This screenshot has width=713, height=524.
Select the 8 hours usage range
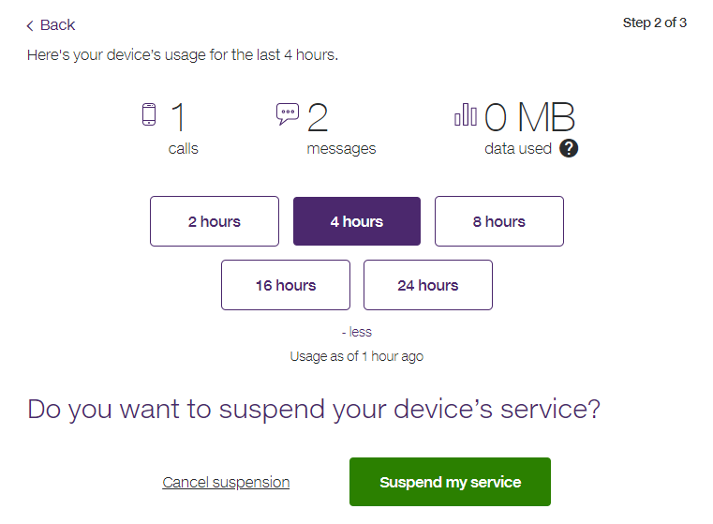click(499, 221)
